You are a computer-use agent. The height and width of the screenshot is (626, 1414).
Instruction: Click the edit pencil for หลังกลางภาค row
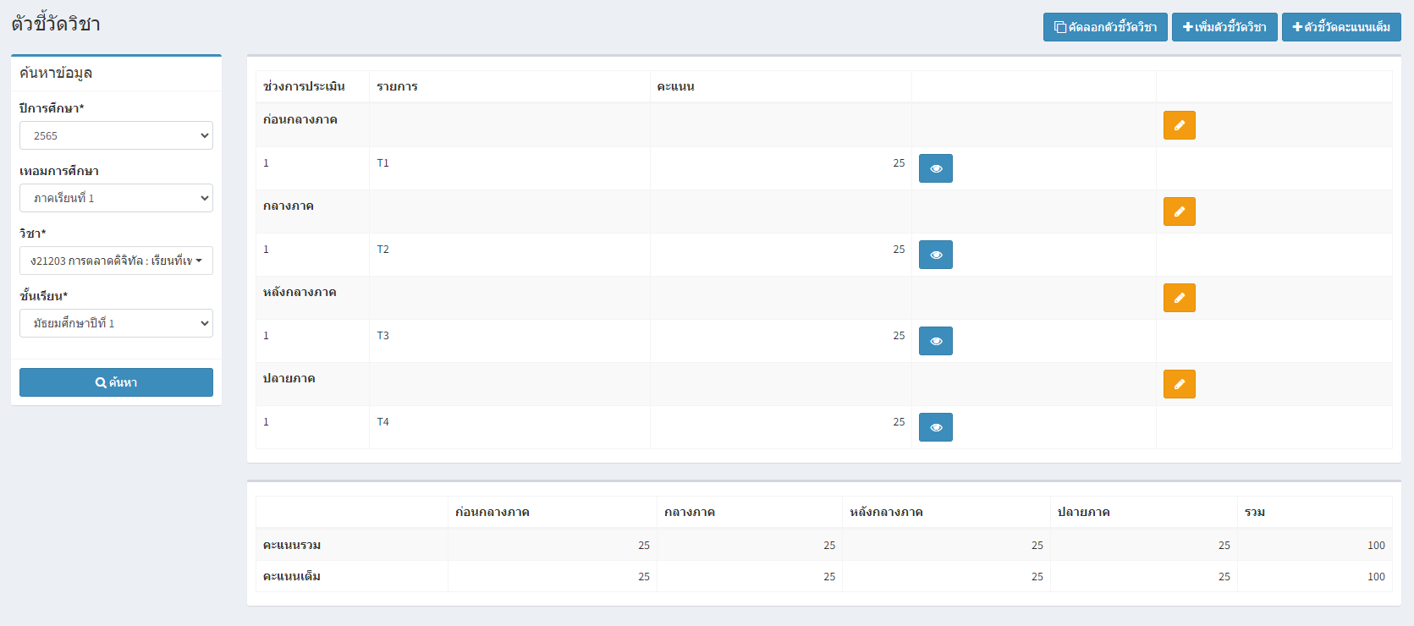[x=1179, y=298]
